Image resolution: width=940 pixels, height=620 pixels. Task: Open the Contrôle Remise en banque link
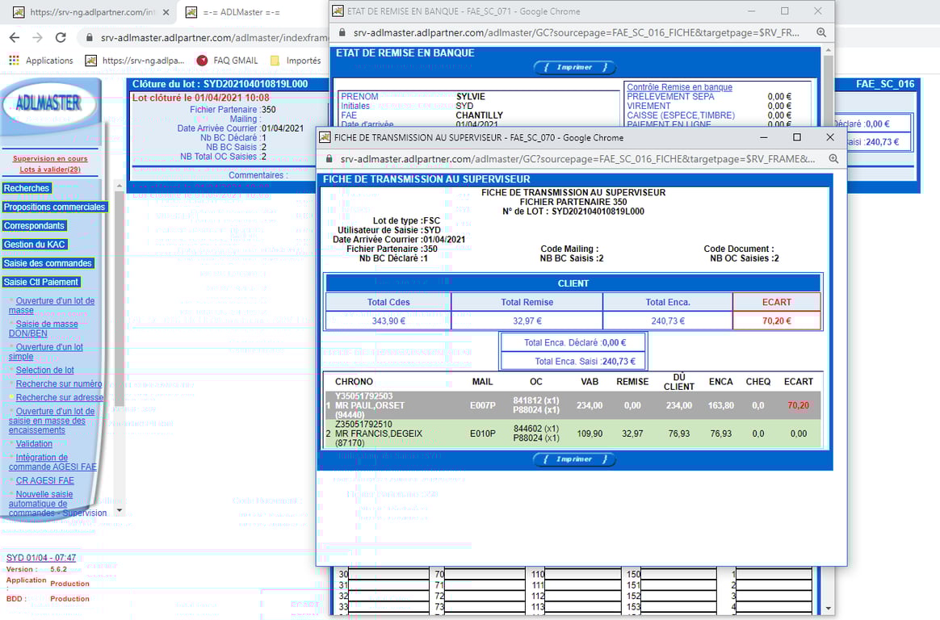(679, 87)
